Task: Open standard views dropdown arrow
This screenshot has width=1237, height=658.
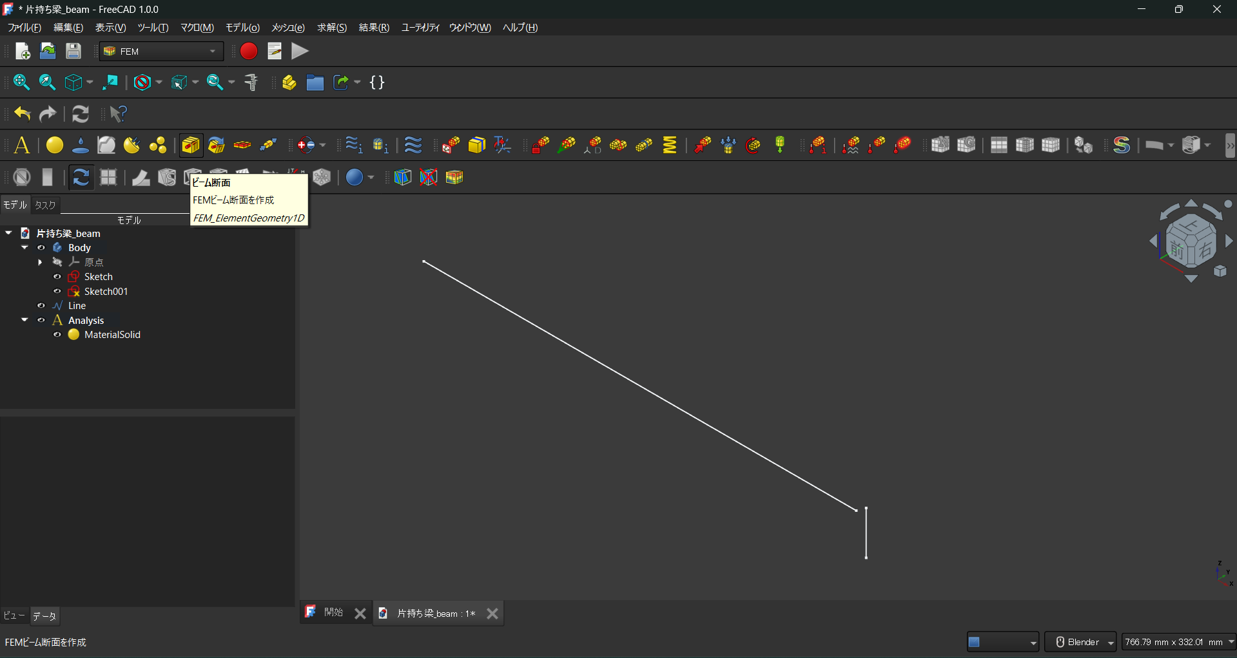Action: point(90,82)
